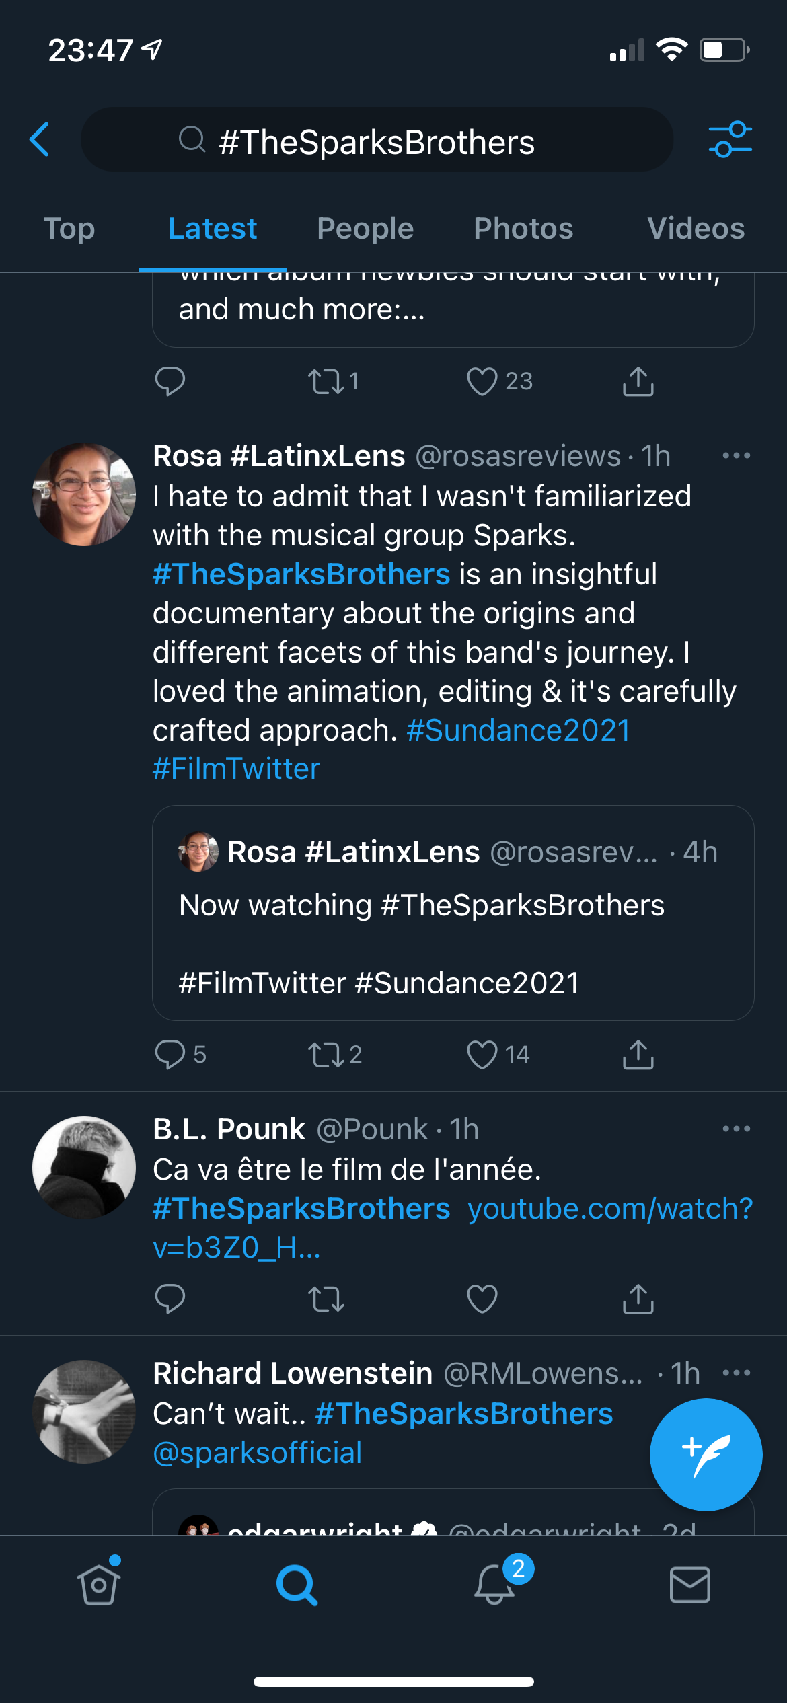Tap the compose new tweet button
This screenshot has height=1703, width=787.
click(706, 1454)
